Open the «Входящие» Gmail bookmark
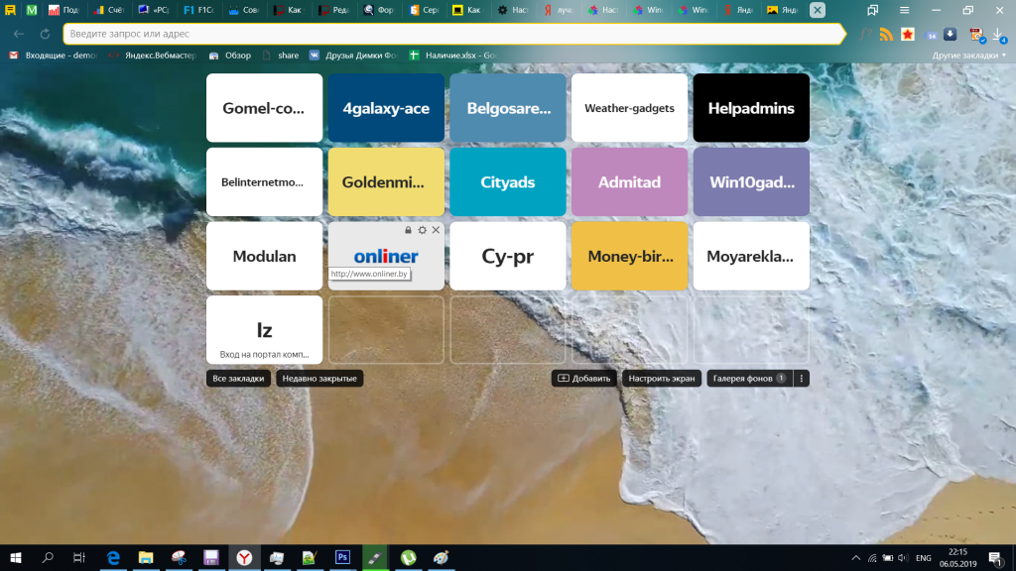This screenshot has height=571, width=1016. (54, 56)
